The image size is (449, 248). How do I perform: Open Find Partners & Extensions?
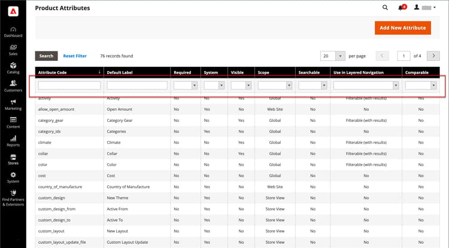click(x=13, y=198)
